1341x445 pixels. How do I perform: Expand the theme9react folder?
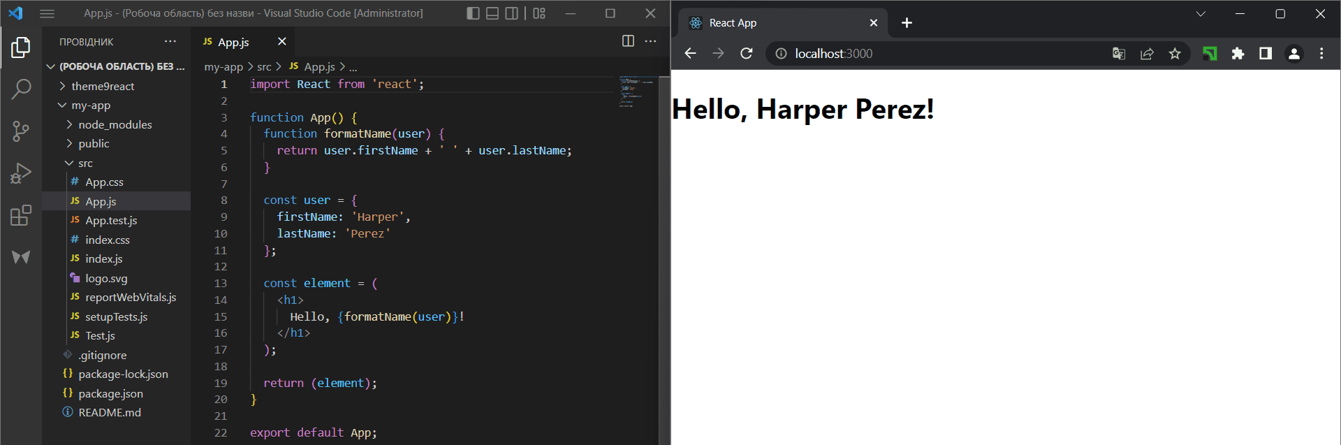pyautogui.click(x=103, y=86)
